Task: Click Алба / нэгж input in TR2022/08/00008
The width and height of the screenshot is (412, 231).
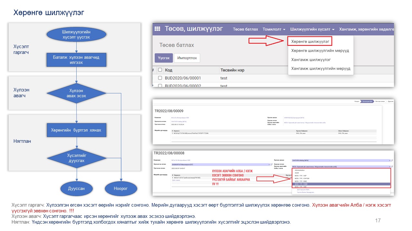Action: [x=341, y=167]
